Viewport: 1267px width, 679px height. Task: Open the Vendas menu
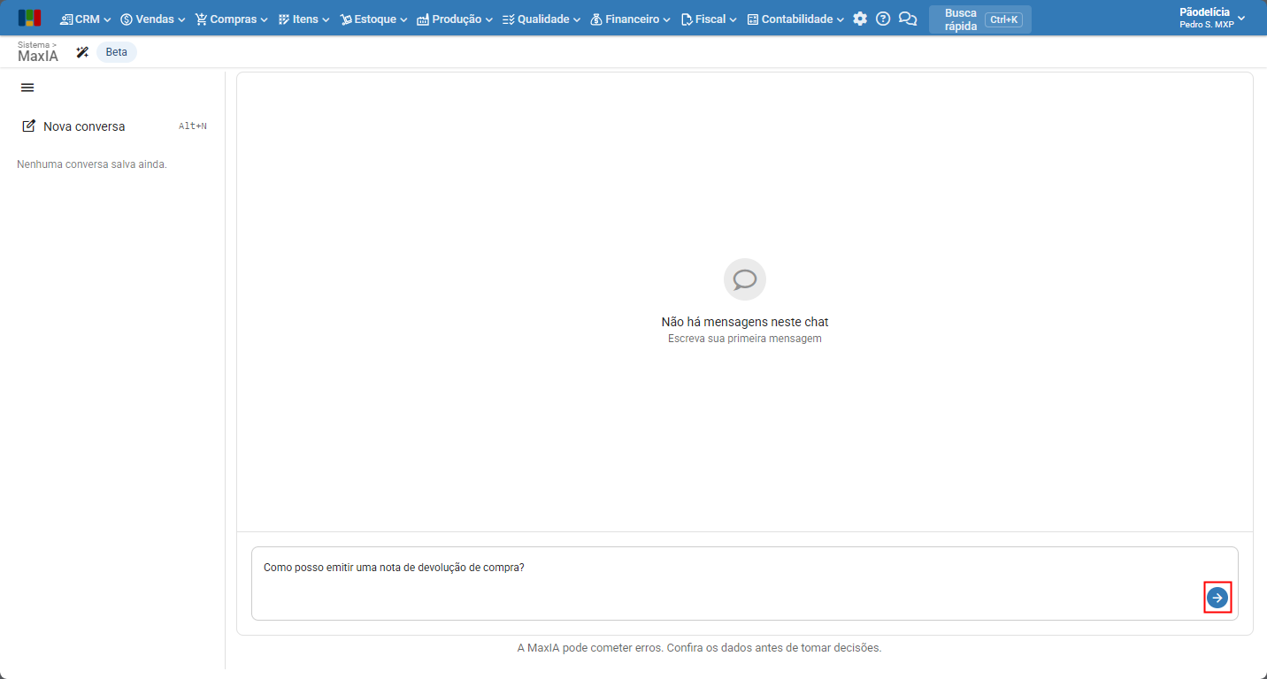153,19
